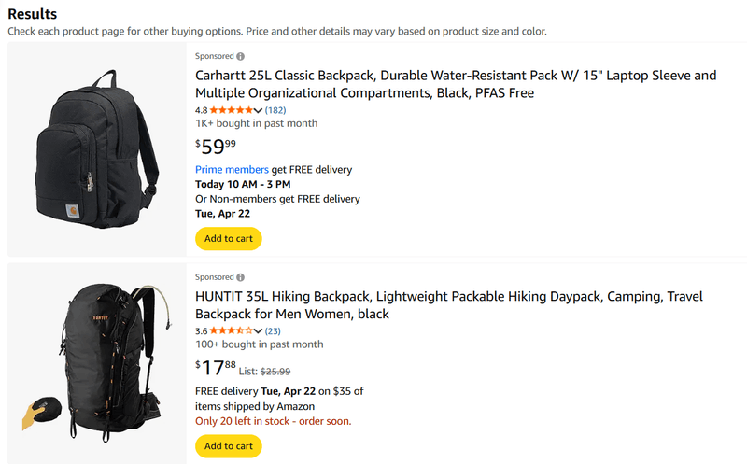The width and height of the screenshot is (747, 464).
Task: Add the HUNTIT hiking backpack to cart
Action: click(229, 446)
